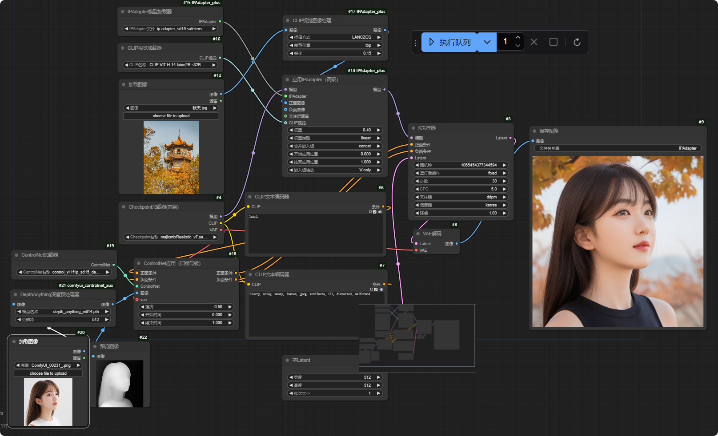Viewport: 718px width, 436px height.
Task: Collapse the 空Latent node via its title dot
Action: point(288,360)
